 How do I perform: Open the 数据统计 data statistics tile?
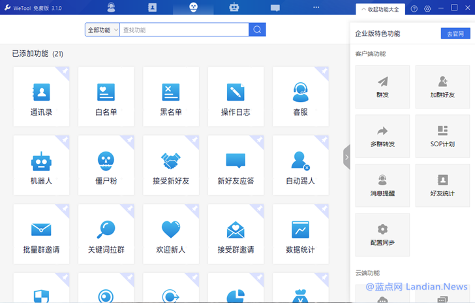(300, 236)
